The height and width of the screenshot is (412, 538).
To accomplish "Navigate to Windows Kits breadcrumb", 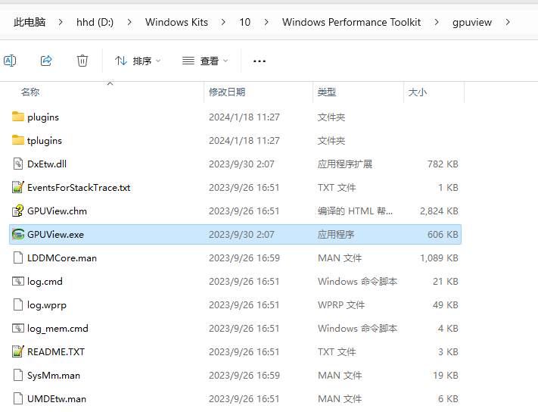I will (176, 22).
